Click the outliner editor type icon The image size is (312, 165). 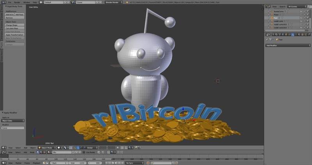268,7
